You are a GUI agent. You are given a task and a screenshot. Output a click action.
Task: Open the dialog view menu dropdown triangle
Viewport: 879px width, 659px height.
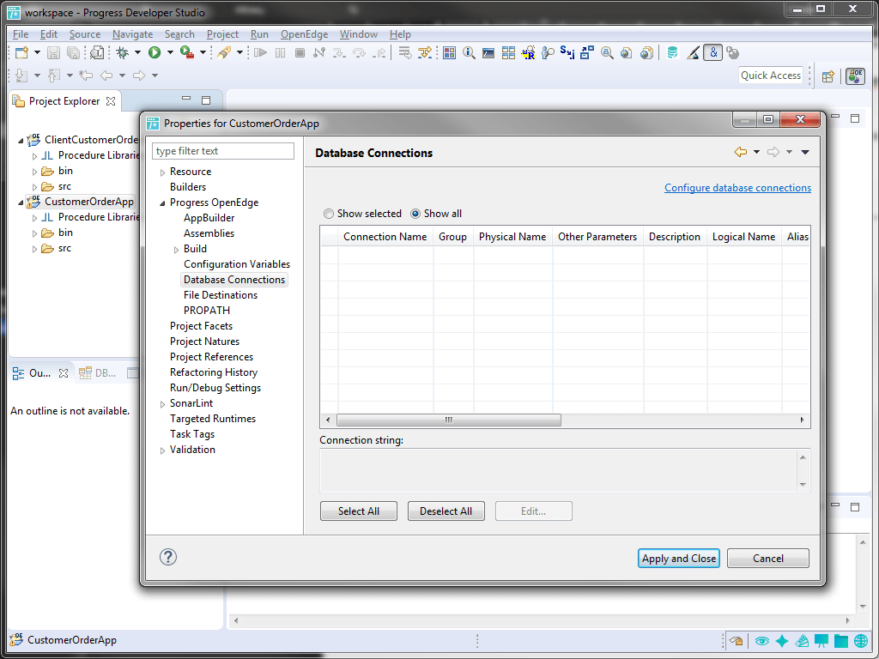tap(805, 152)
